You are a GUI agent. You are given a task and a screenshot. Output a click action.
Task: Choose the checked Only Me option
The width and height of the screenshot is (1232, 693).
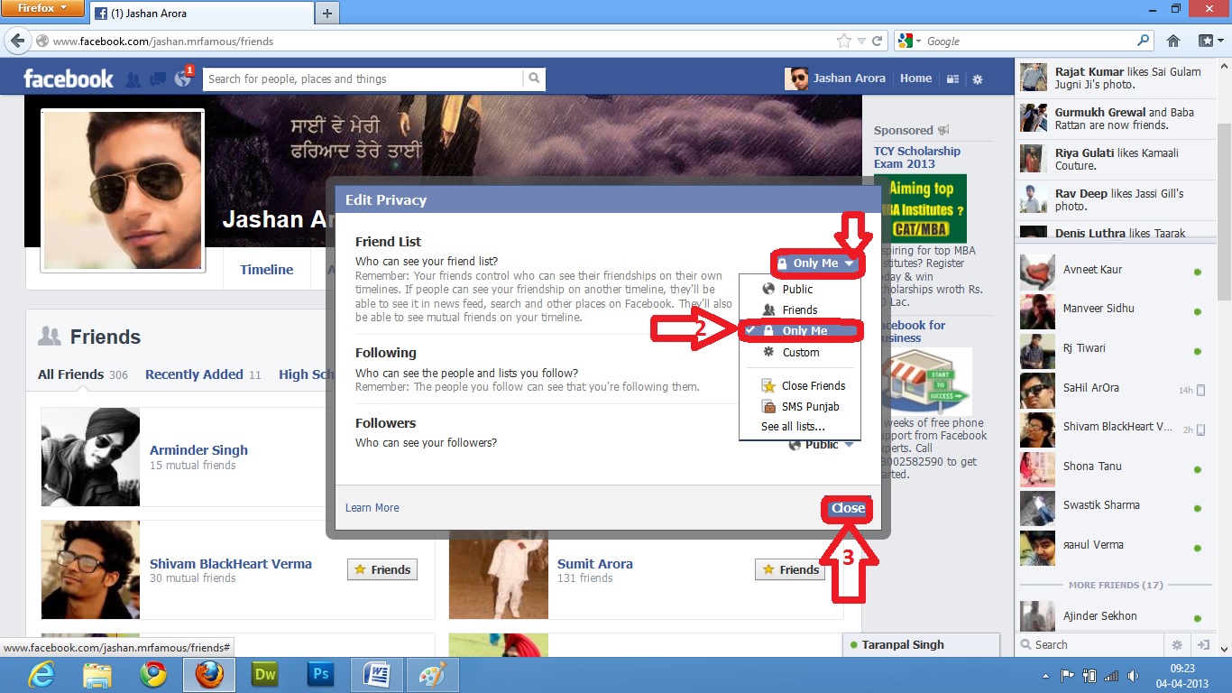coord(800,331)
